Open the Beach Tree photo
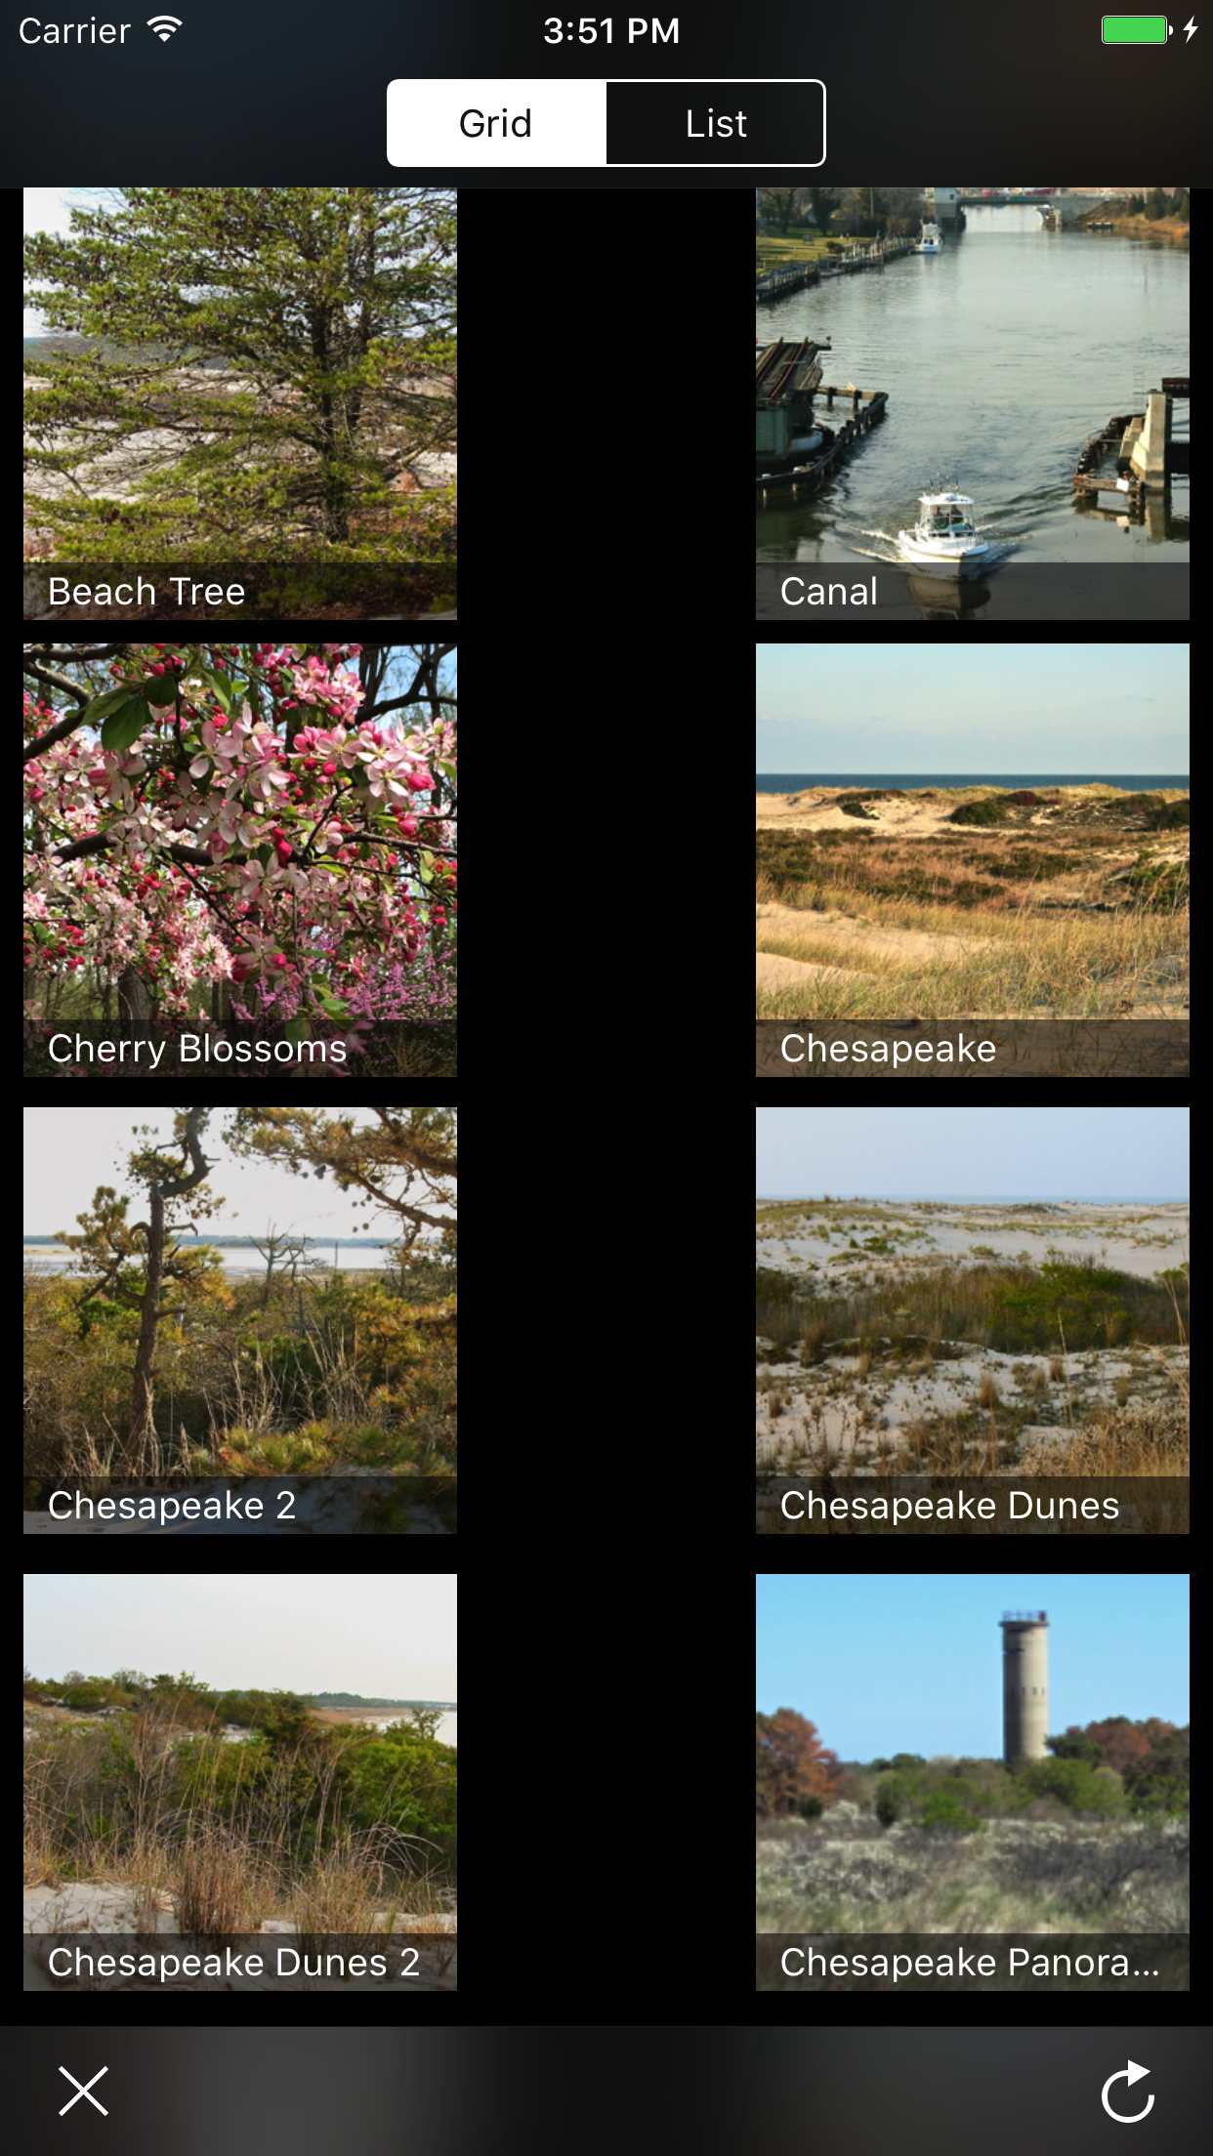The image size is (1213, 2156). pyautogui.click(x=240, y=404)
